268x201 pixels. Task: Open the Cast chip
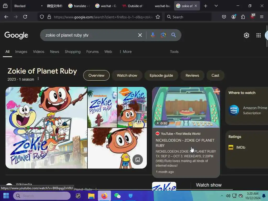215,75
